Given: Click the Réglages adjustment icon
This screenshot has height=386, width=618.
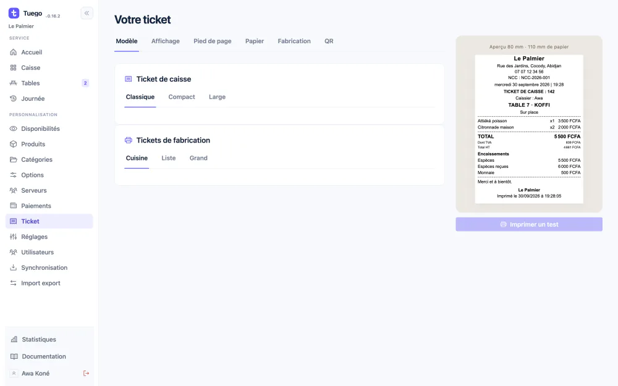Looking at the screenshot, I should pos(14,237).
